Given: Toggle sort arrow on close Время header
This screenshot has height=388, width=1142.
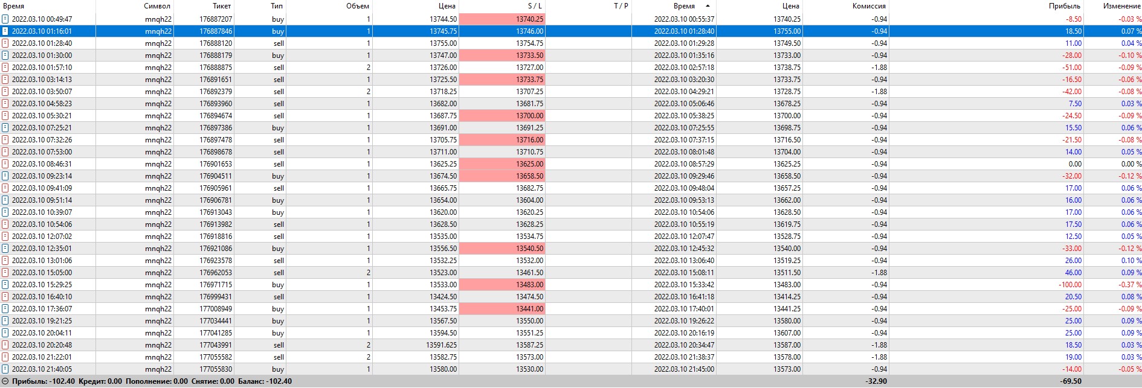Looking at the screenshot, I should [708, 6].
